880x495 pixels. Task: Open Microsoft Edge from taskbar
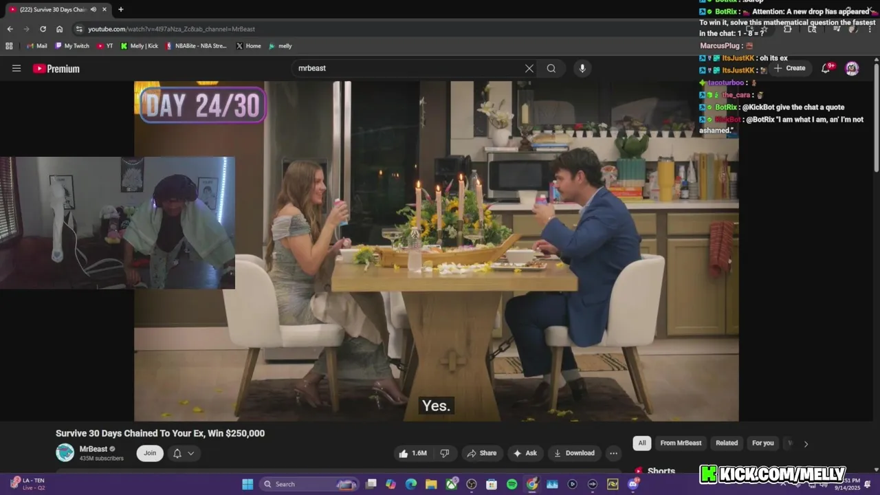click(411, 484)
